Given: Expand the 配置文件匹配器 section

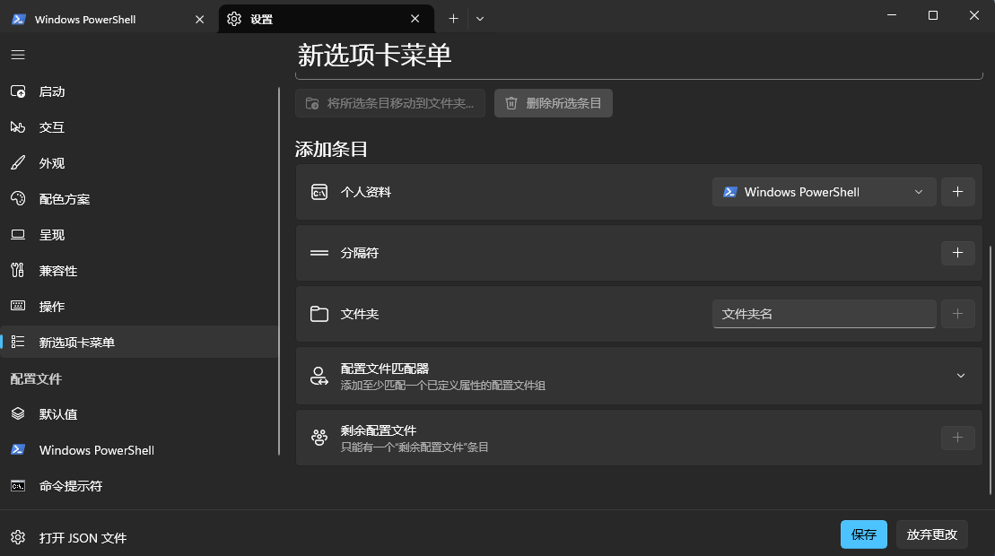Looking at the screenshot, I should pos(960,376).
